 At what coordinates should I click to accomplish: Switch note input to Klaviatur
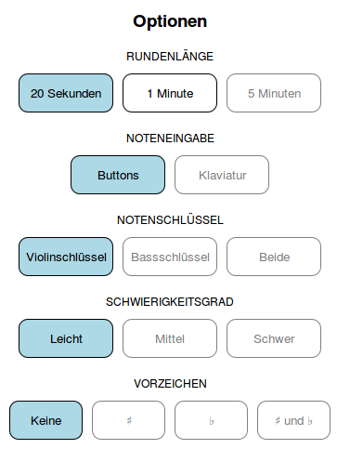coord(222,175)
